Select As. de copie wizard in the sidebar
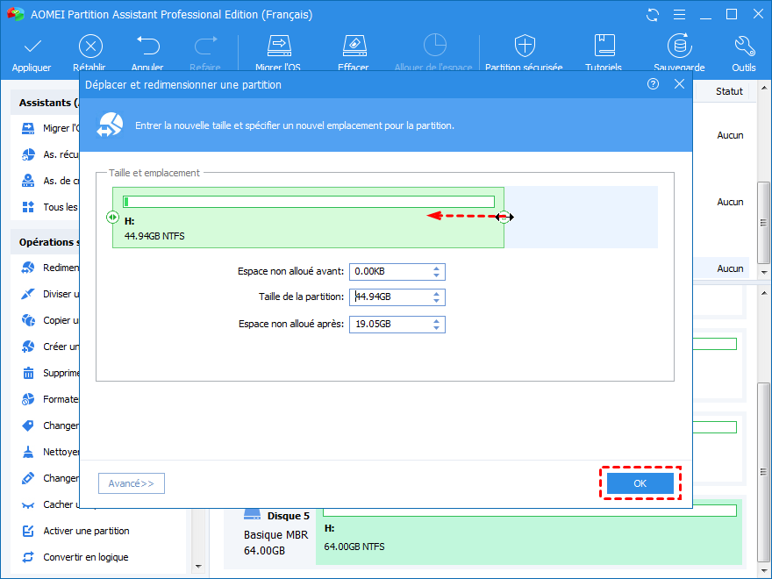The image size is (772, 579). 50,181
